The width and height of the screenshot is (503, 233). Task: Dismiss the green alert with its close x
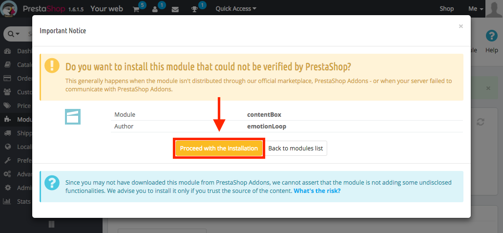[x=488, y=88]
